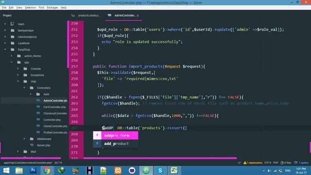The width and height of the screenshot is (311, 175).
Task: Expand the Console folder
Action: coord(18,69)
